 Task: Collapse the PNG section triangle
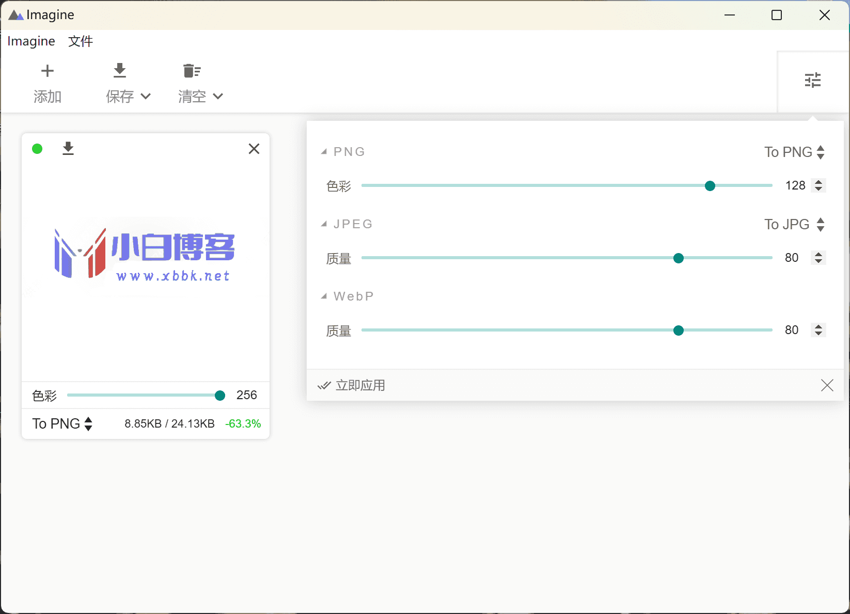tap(324, 152)
